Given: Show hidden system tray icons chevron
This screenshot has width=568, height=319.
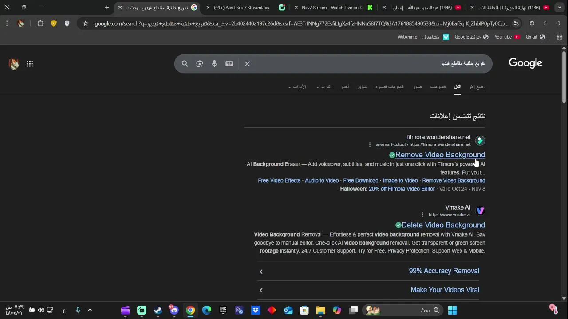Looking at the screenshot, I should 90,310.
